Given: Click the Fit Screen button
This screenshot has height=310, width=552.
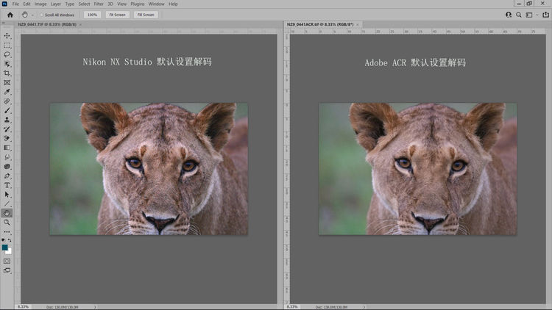Looking at the screenshot, I should click(116, 14).
